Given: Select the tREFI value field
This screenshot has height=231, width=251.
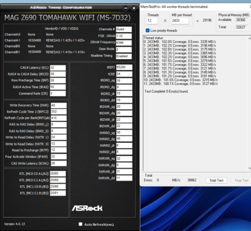Looking at the screenshot, I should pos(124,67).
